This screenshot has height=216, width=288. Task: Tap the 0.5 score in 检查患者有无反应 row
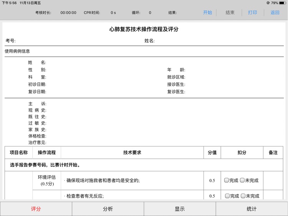point(212,196)
